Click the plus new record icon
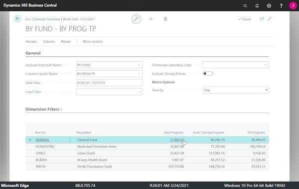 tap(151, 19)
